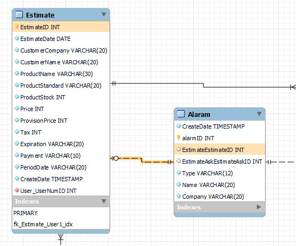Collapse the Alaram table via header arrow
Viewport: 296px width, 246px height.
pyautogui.click(x=259, y=114)
